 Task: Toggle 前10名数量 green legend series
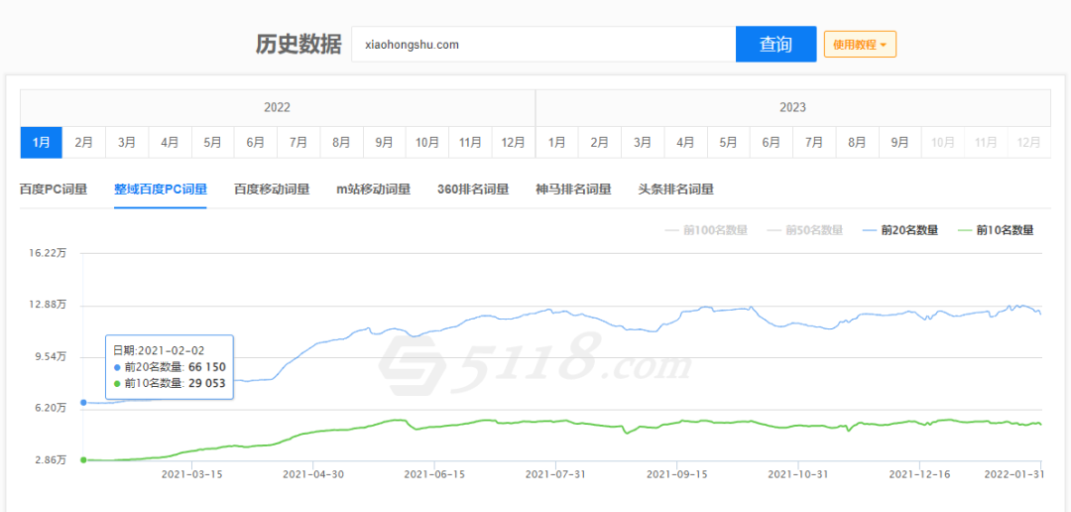pos(996,230)
